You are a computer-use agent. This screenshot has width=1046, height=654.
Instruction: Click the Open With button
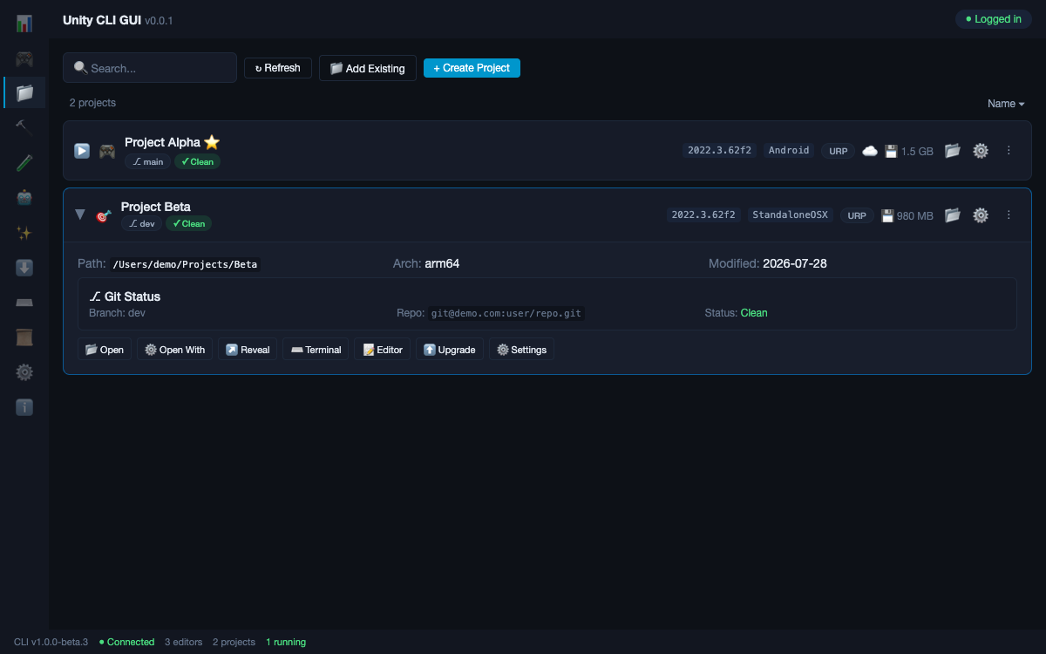pos(174,350)
